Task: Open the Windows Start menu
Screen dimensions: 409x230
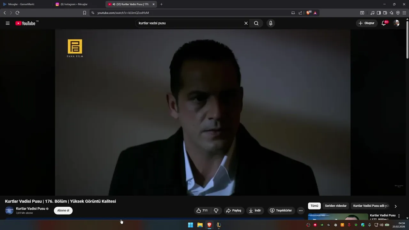Action: [x=190, y=225]
